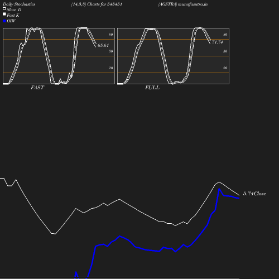
Task: Click the 50 axis label in FULL chart
Action: (x=225, y=51)
